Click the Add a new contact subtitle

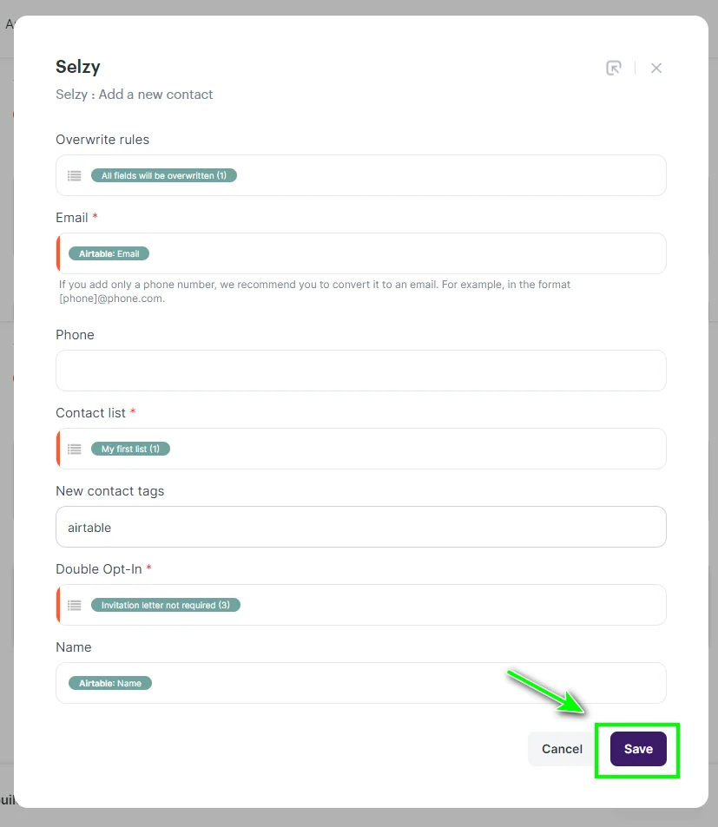pos(134,95)
